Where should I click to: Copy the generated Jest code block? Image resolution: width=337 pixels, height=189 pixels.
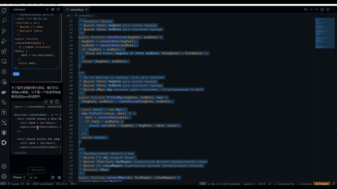[57, 102]
